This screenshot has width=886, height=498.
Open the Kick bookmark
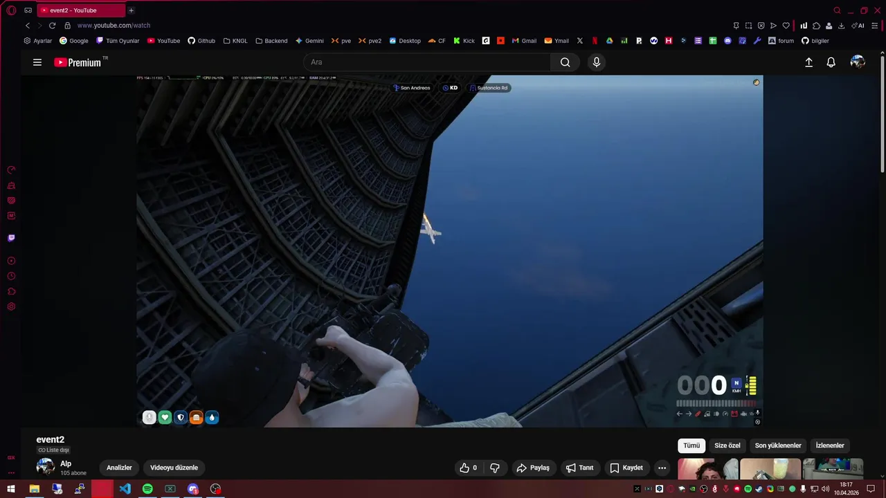coord(464,41)
